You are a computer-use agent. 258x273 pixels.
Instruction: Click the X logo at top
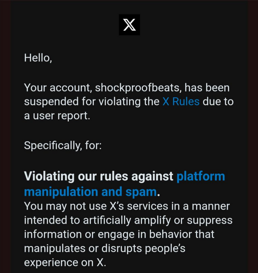tap(129, 25)
